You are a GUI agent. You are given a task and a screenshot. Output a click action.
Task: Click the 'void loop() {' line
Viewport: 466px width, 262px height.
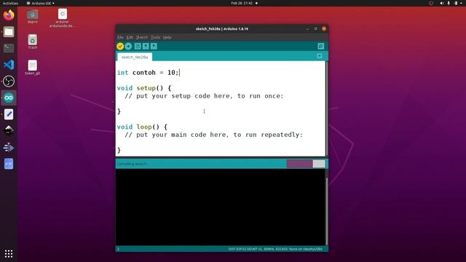click(x=142, y=127)
